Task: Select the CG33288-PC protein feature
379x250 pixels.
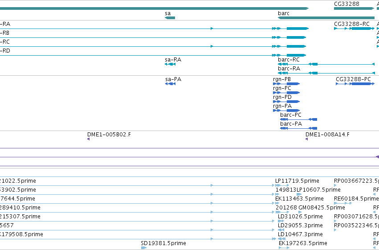Action: tap(355, 84)
